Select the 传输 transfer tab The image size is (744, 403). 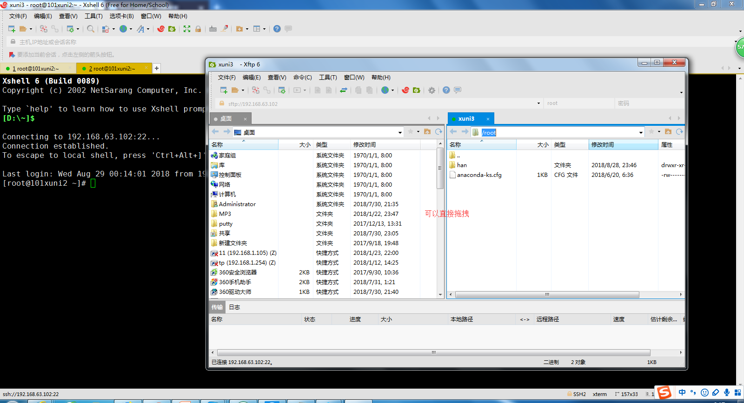coord(217,307)
